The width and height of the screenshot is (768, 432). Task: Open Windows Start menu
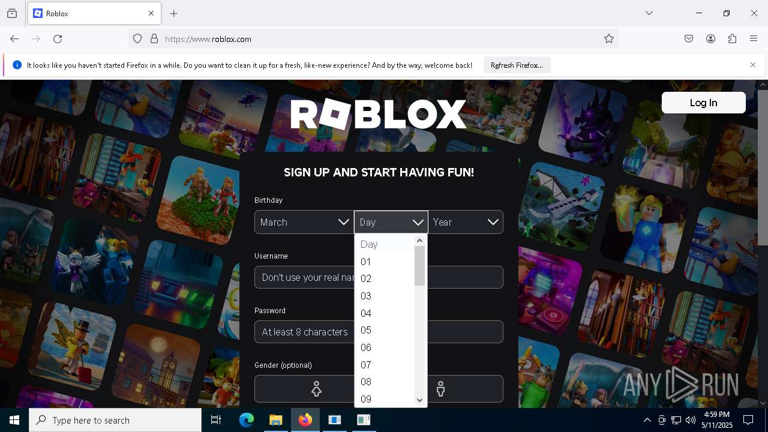(14, 420)
